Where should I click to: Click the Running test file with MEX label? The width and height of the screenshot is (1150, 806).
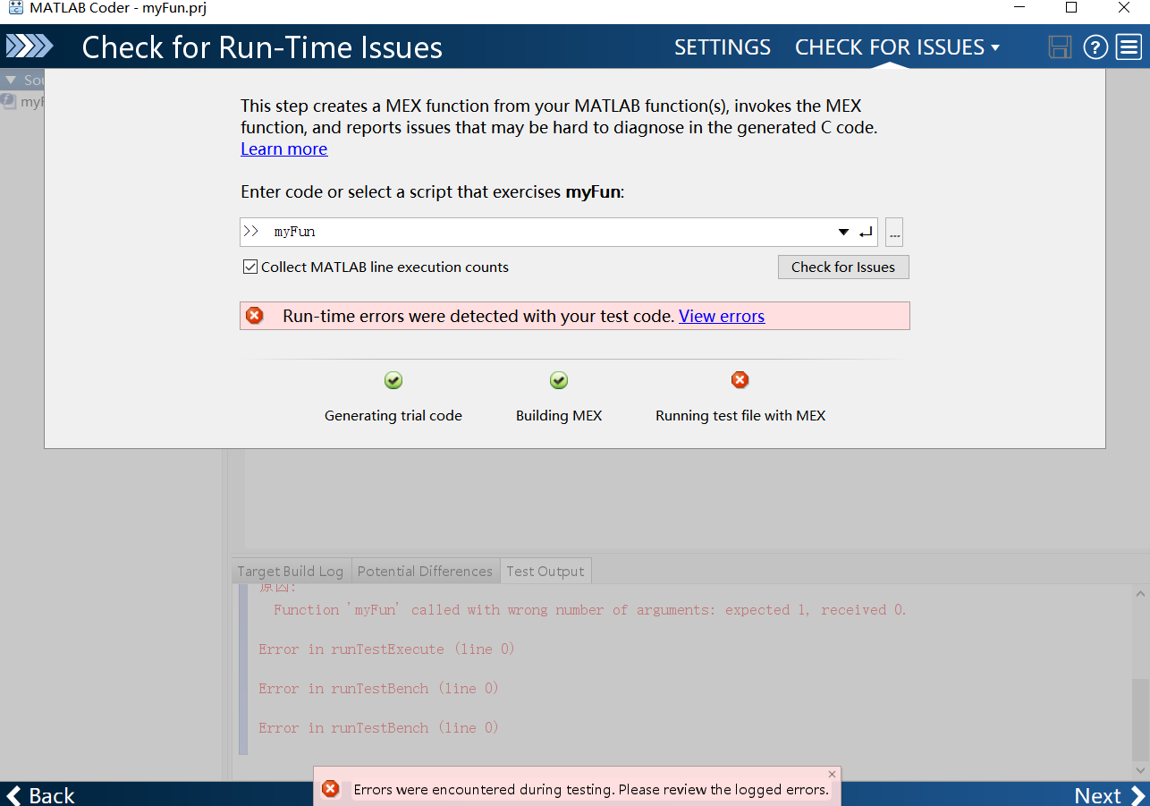click(740, 415)
